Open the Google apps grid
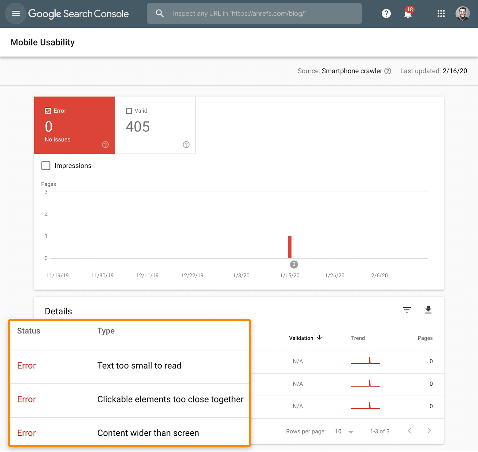 coord(441,14)
